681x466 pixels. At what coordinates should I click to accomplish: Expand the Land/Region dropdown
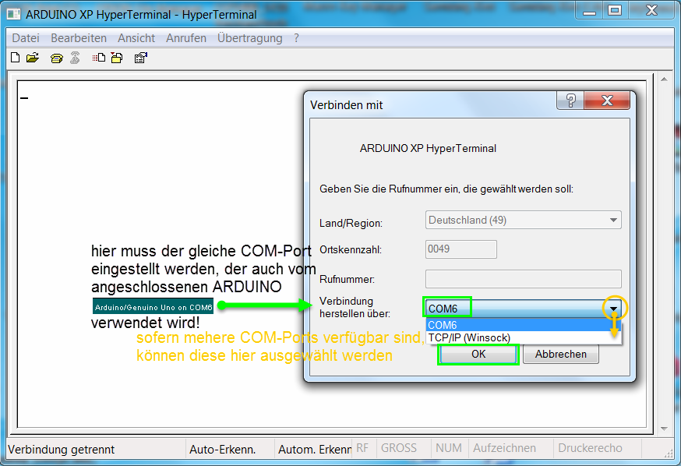613,220
